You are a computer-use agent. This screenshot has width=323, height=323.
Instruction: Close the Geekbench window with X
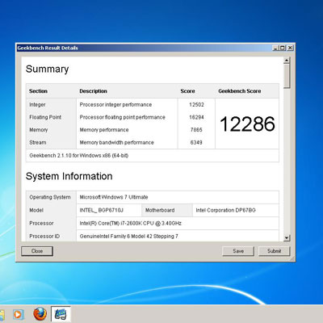(290, 48)
